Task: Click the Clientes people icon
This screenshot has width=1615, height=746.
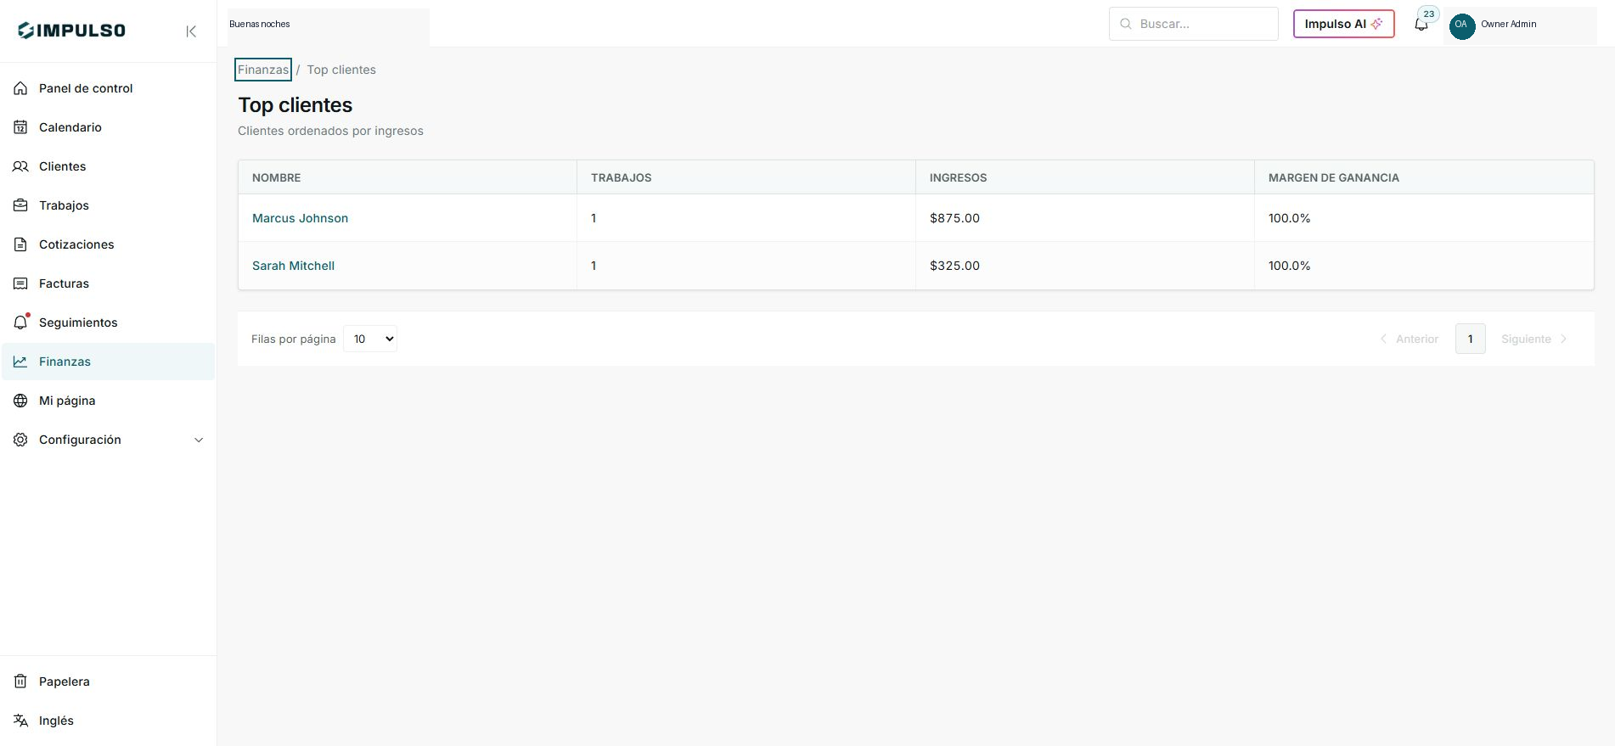Action: pos(20,166)
